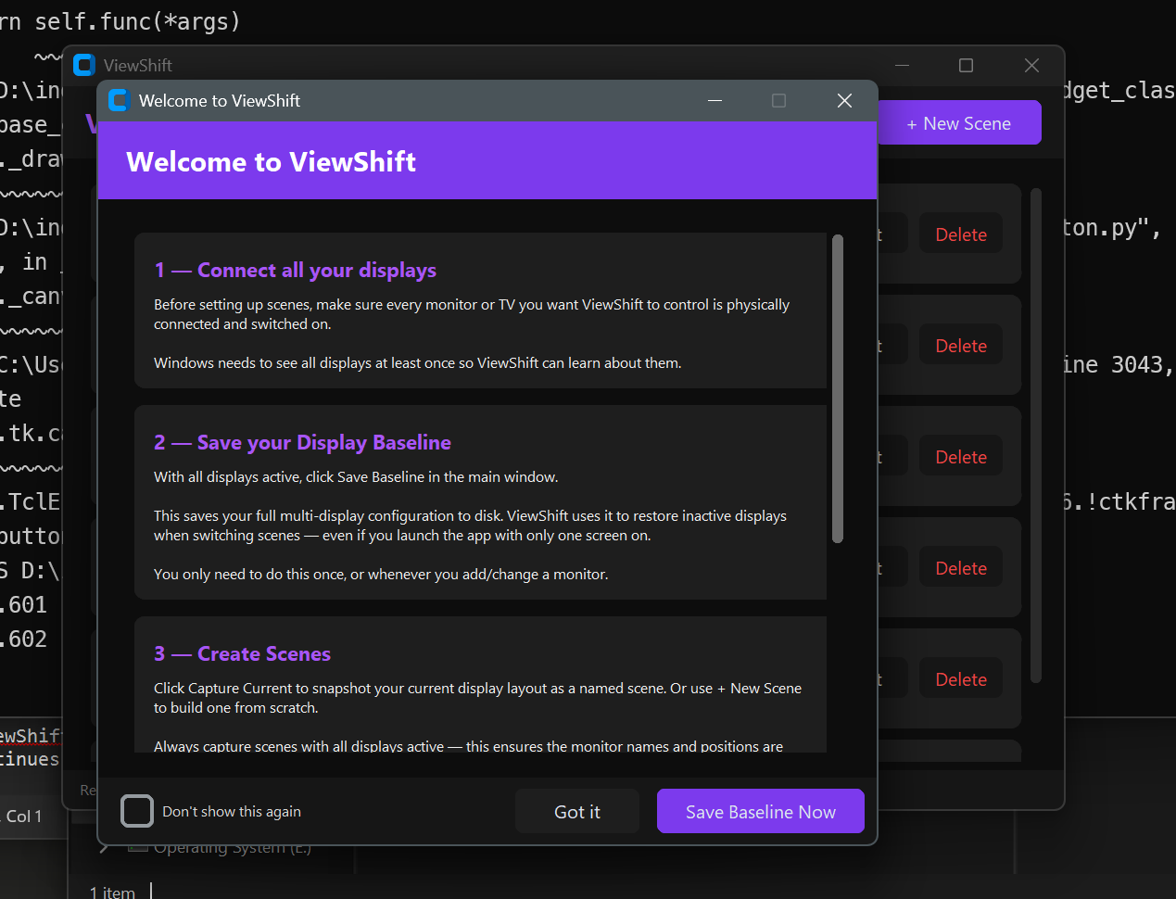Minimize the Welcome to ViewShift dialog
The image size is (1176, 899).
(x=714, y=100)
